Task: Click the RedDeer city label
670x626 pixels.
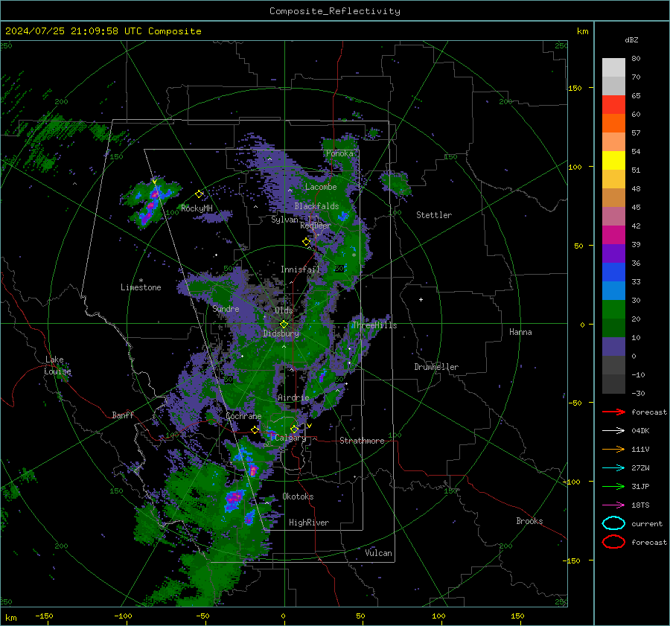Action: click(x=316, y=226)
